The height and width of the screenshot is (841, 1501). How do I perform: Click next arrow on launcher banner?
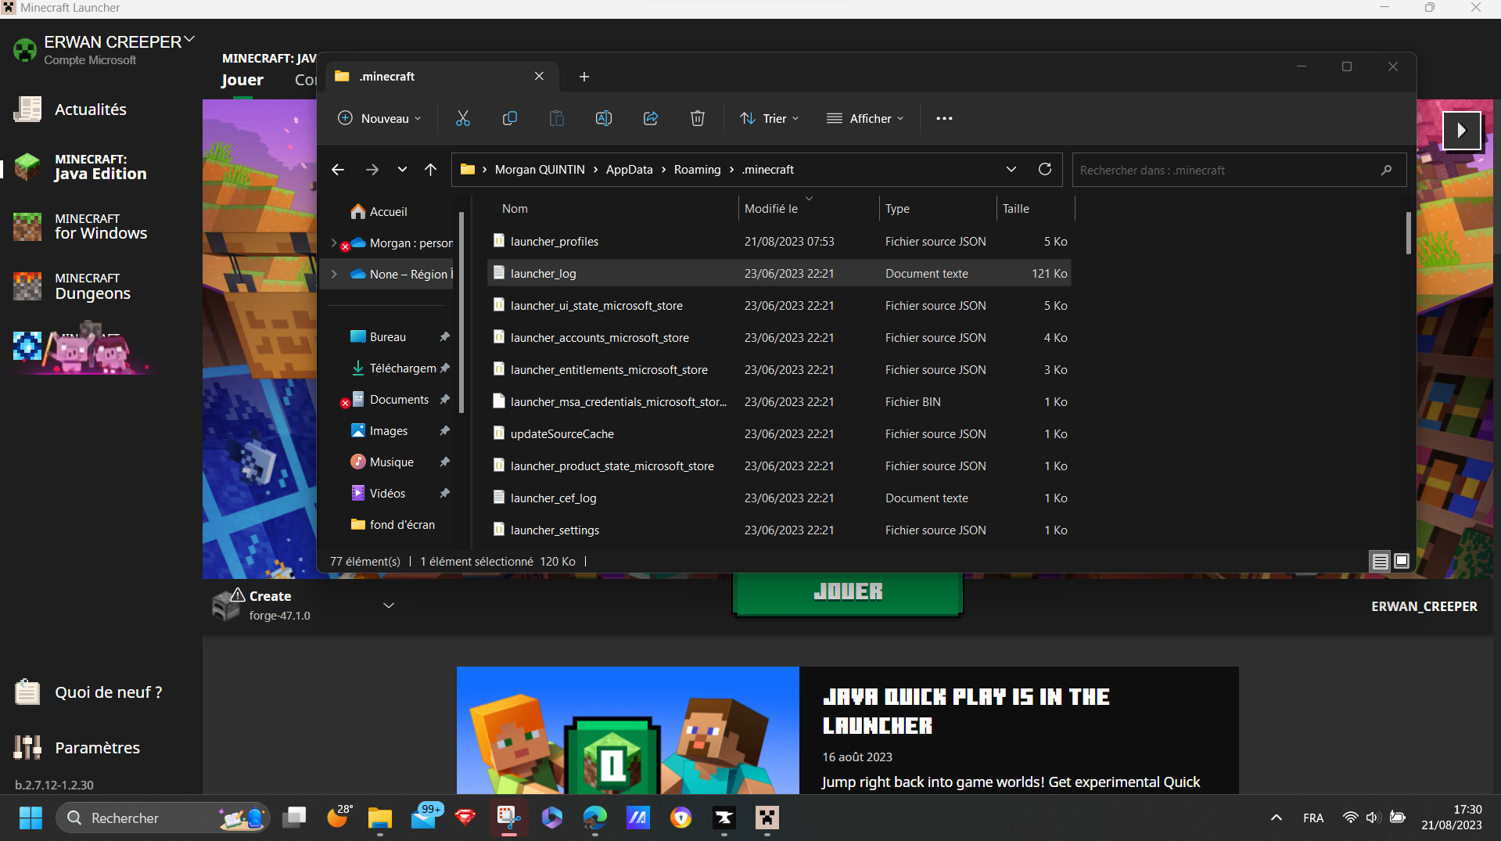coord(1461,131)
